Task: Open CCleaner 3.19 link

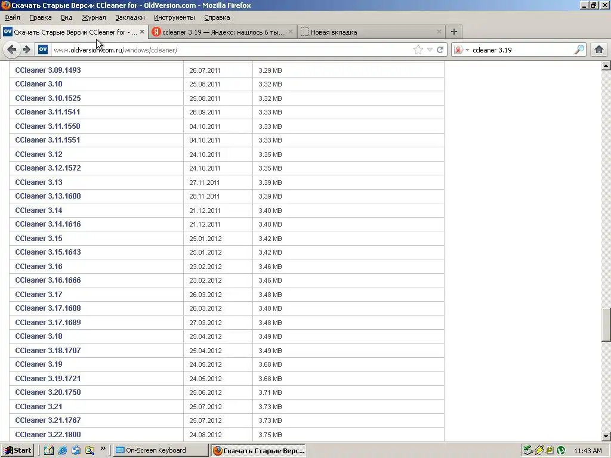Action: pyautogui.click(x=39, y=364)
